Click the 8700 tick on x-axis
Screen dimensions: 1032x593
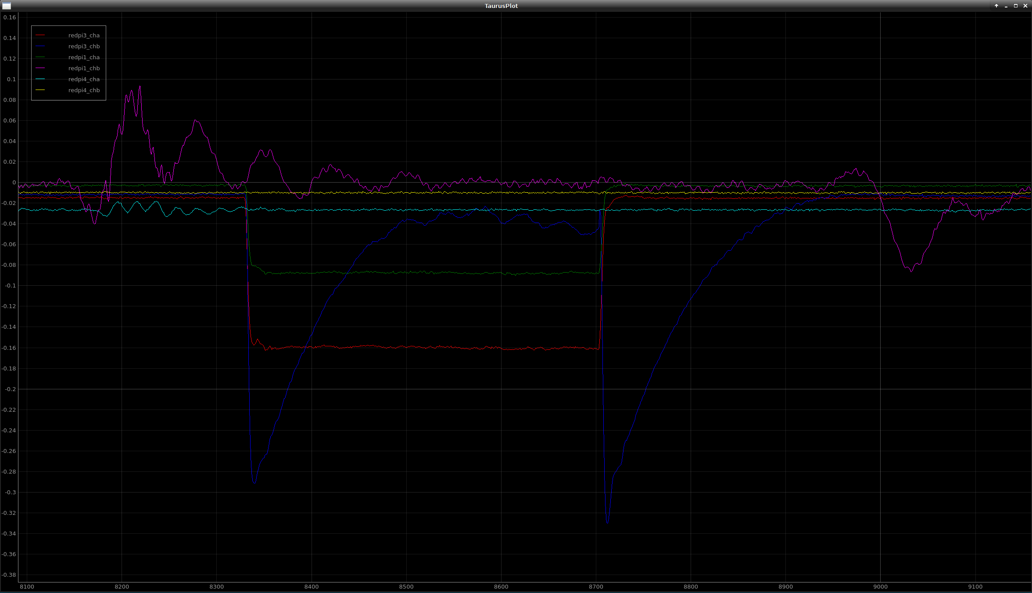click(x=596, y=587)
